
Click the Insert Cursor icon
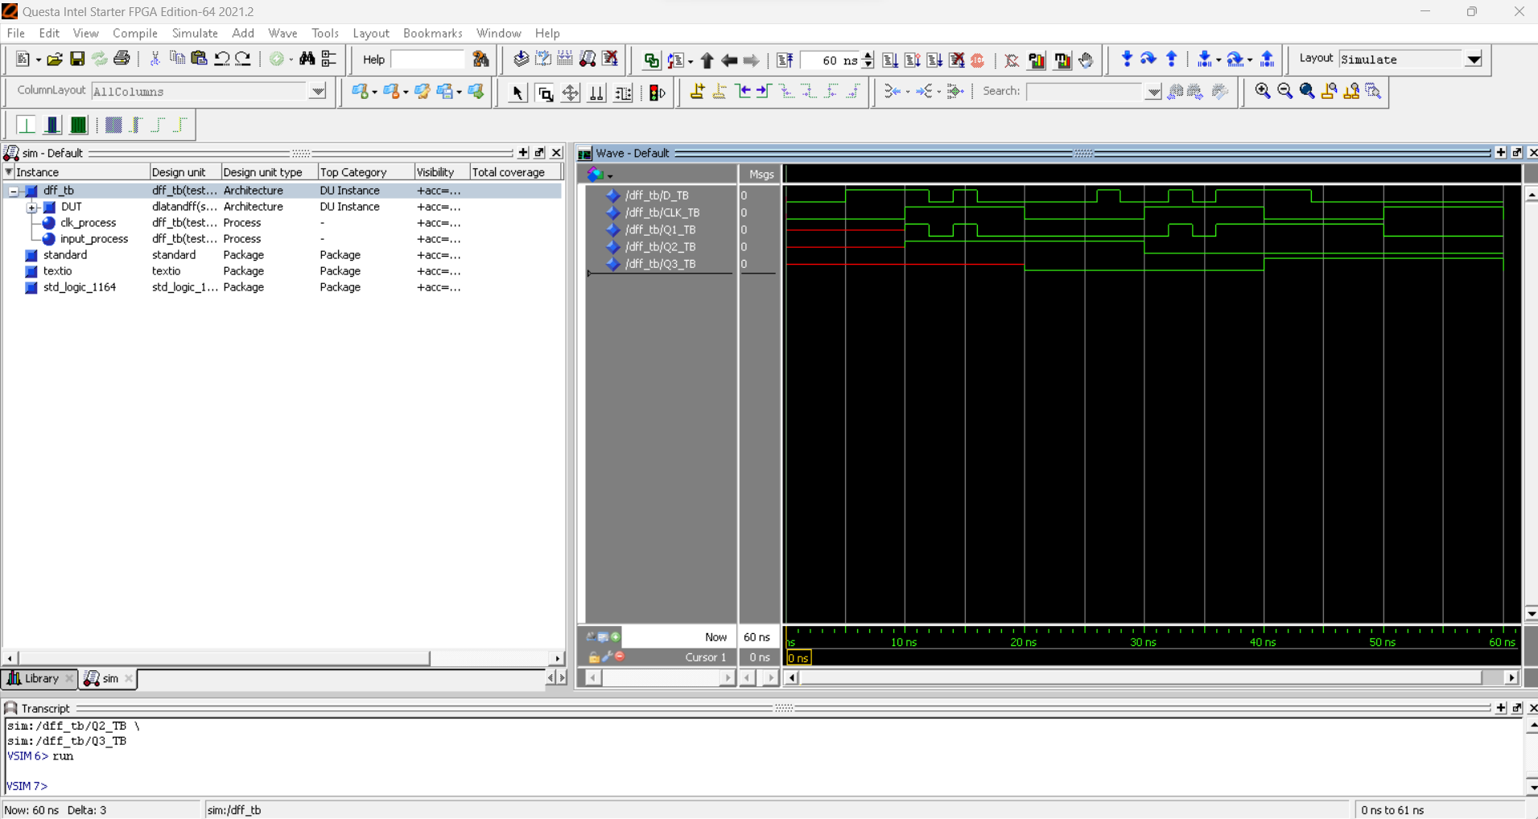(698, 92)
